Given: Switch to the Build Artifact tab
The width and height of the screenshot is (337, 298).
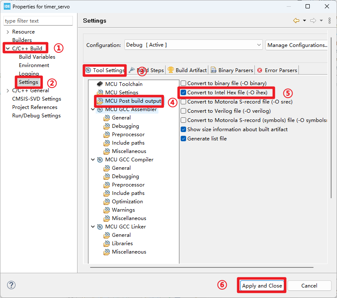Looking at the screenshot, I should [x=187, y=70].
